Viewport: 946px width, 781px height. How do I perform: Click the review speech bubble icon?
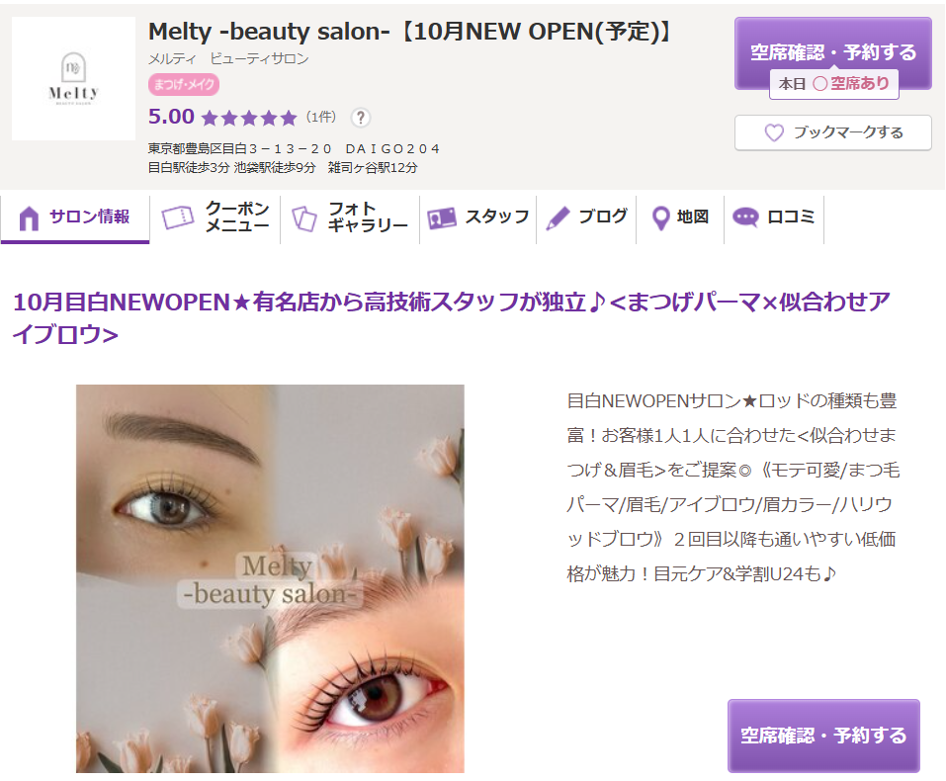tap(745, 217)
